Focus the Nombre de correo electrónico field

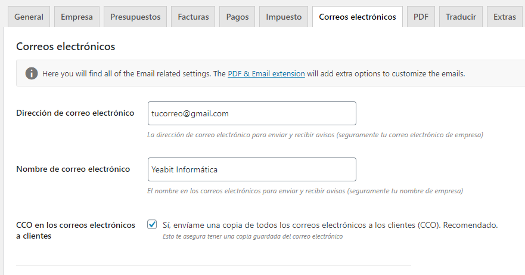[x=252, y=169]
